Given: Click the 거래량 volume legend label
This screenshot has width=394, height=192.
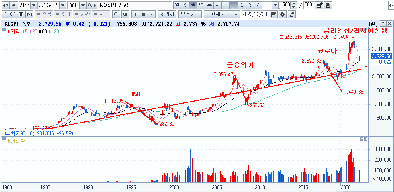Looking at the screenshot, I should (16, 141).
